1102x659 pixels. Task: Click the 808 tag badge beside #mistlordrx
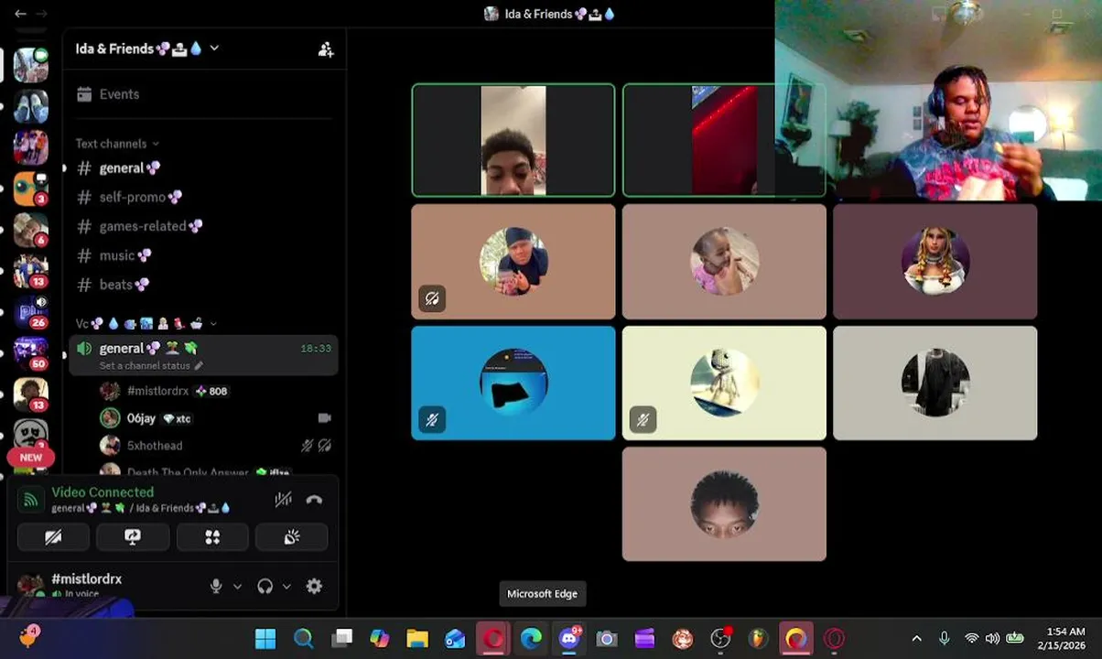click(212, 391)
